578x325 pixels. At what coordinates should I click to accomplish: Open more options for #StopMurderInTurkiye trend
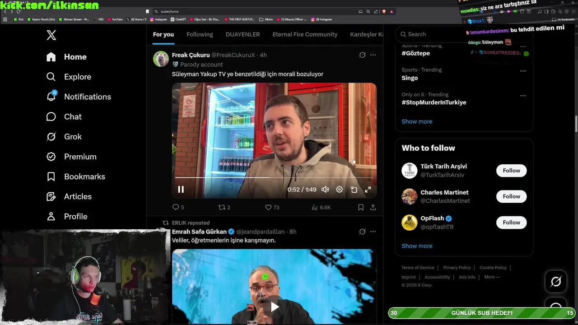(523, 96)
